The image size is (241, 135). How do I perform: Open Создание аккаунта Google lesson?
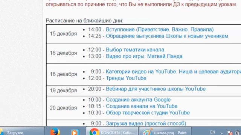[x=138, y=100]
